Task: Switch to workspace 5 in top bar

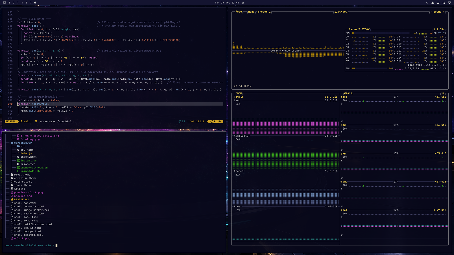Action: 26,3
